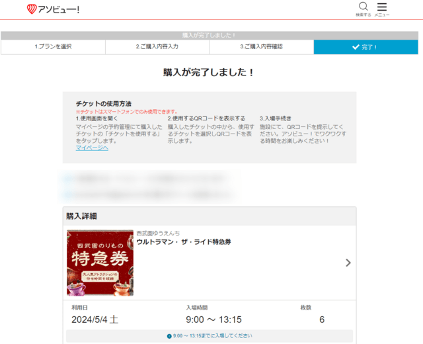Click 1.使用画面を開く instruction title
423x344 pixels.
point(97,118)
